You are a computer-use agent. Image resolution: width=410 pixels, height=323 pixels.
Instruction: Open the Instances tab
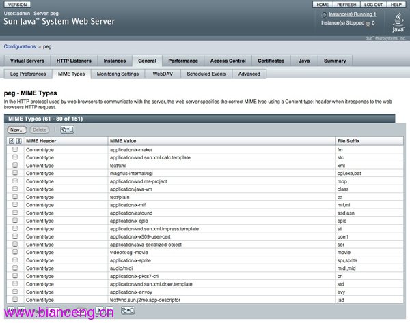point(115,61)
